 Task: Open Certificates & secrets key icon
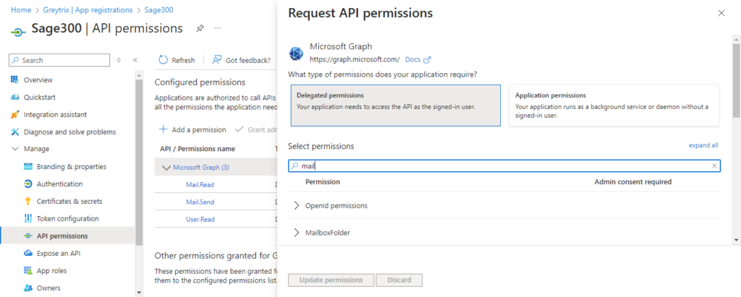28,201
